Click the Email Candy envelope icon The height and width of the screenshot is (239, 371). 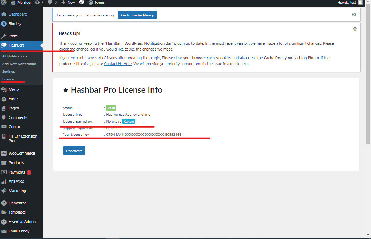[x=4, y=231]
